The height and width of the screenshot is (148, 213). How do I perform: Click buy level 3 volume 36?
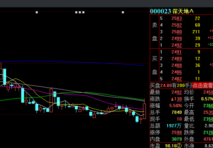coord(197,65)
